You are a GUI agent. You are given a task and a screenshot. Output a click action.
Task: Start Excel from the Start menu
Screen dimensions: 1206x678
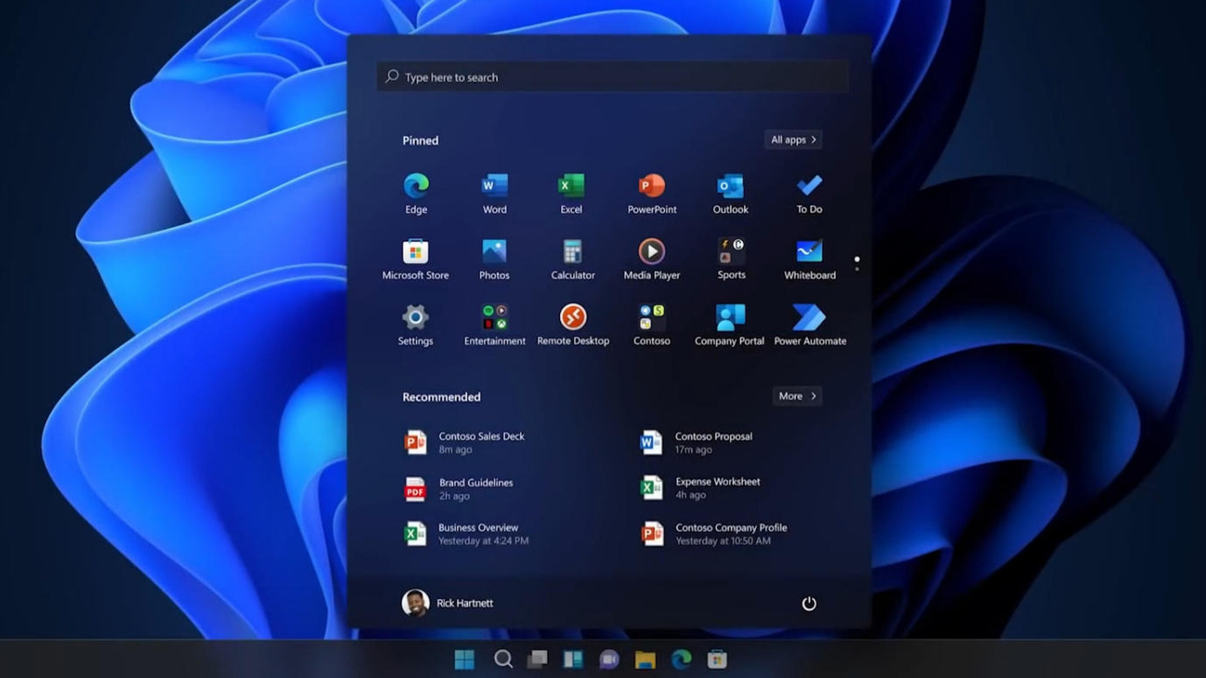point(571,186)
